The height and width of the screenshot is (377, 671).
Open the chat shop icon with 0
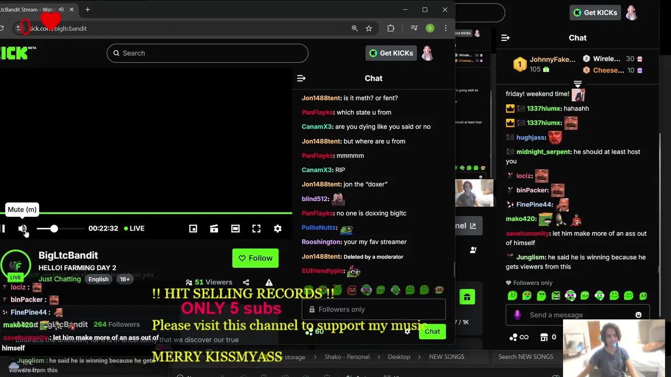tap(548, 337)
